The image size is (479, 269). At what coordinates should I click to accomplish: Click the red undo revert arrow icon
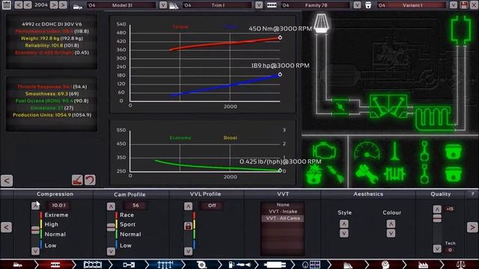tap(90, 179)
